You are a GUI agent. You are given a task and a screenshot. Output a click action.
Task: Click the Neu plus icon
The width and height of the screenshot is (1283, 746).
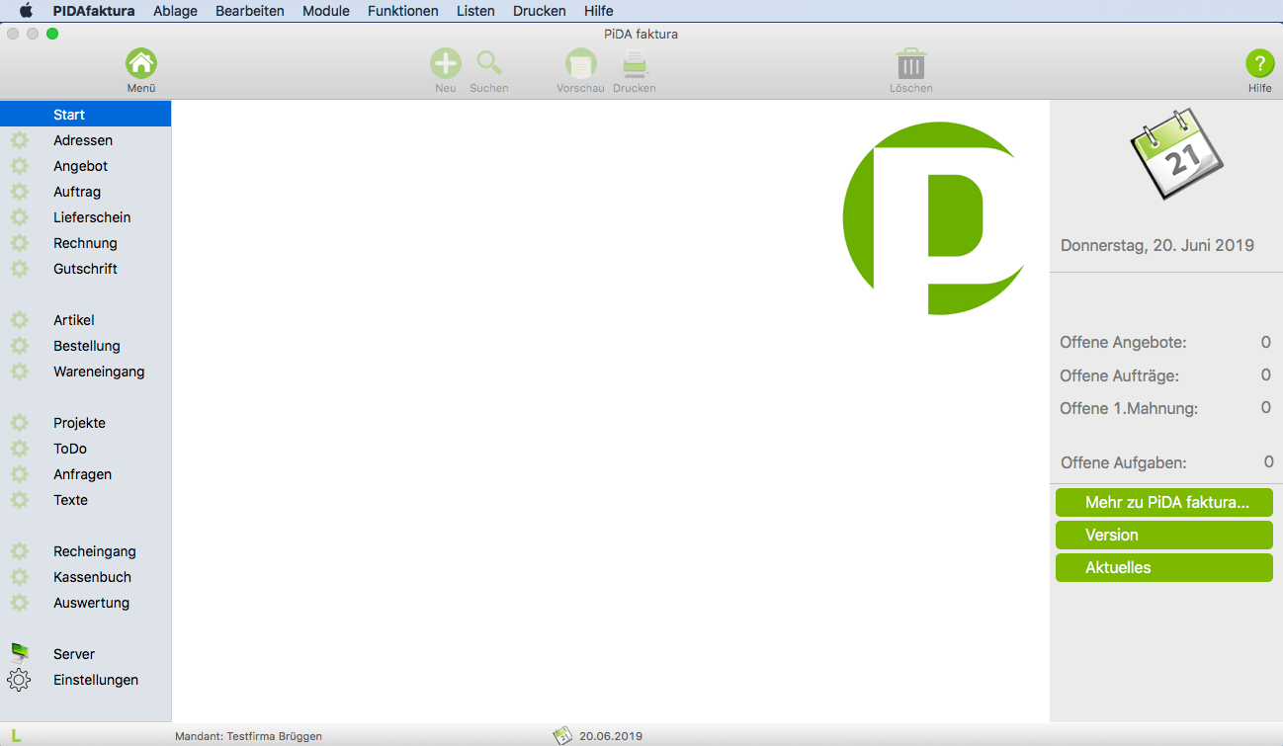click(x=446, y=64)
